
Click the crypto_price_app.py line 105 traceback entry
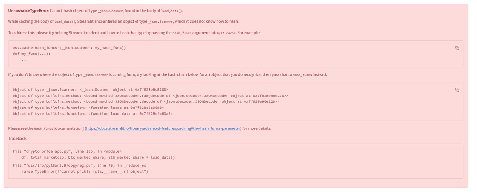point(67,151)
